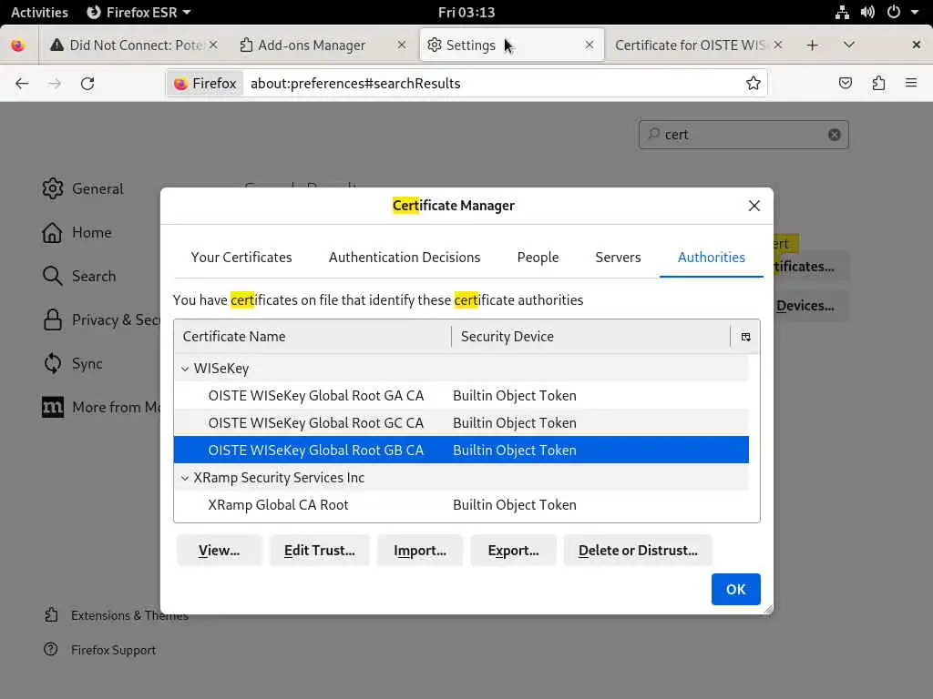Open the extensions puzzle icon in toolbar
Screen dimensions: 933x699
point(878,83)
